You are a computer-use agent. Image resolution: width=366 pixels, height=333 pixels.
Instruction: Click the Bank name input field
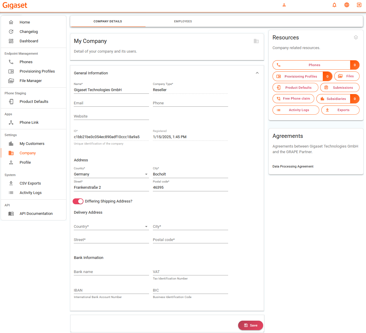click(111, 272)
